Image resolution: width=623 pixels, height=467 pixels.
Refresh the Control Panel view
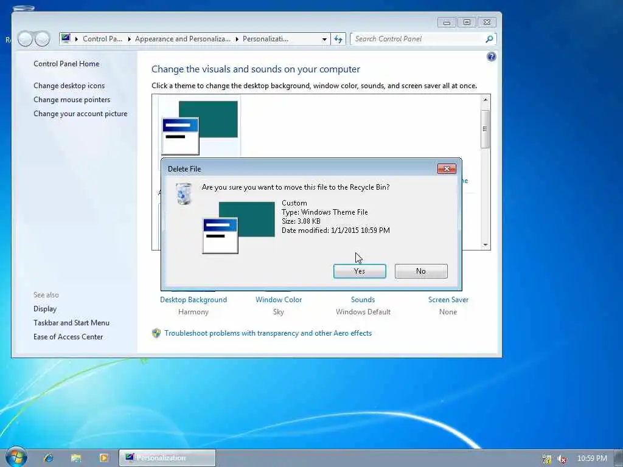(338, 39)
